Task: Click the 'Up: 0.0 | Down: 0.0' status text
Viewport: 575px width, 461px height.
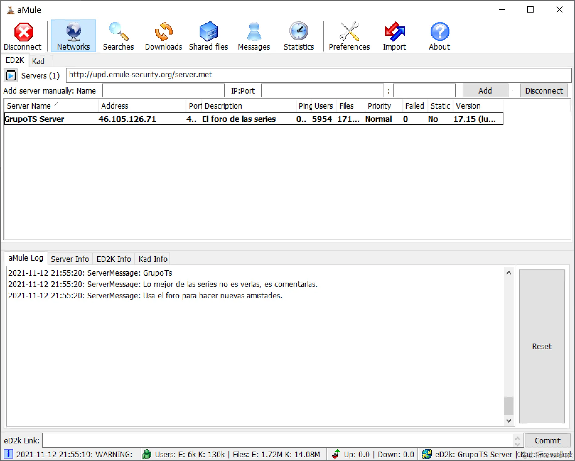Action: [x=379, y=454]
